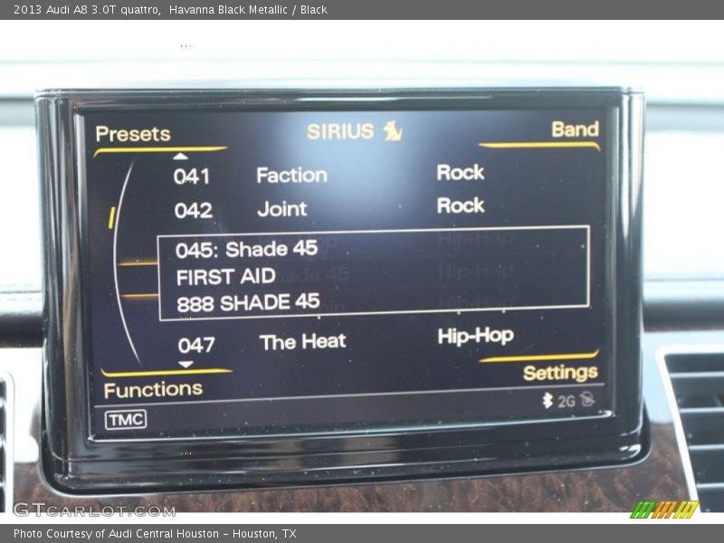This screenshot has width=724, height=543.
Task: Open the Band selection menu
Action: (575, 129)
